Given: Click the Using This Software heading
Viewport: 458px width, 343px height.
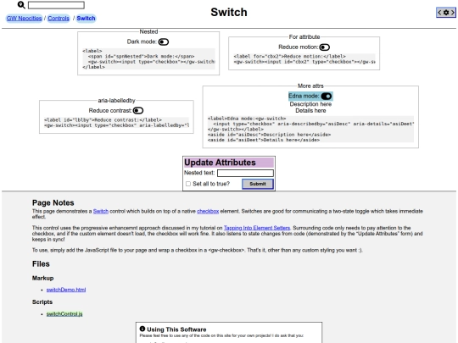Looking at the screenshot, I should coord(176,329).
